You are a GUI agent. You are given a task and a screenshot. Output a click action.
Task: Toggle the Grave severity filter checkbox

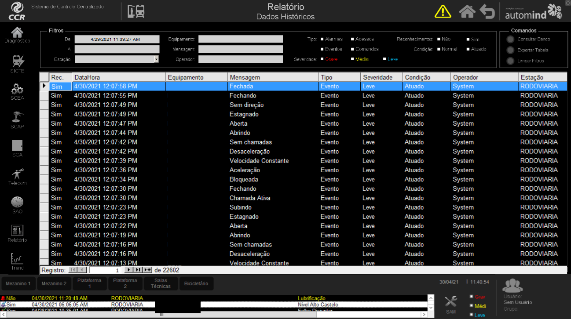coord(322,59)
